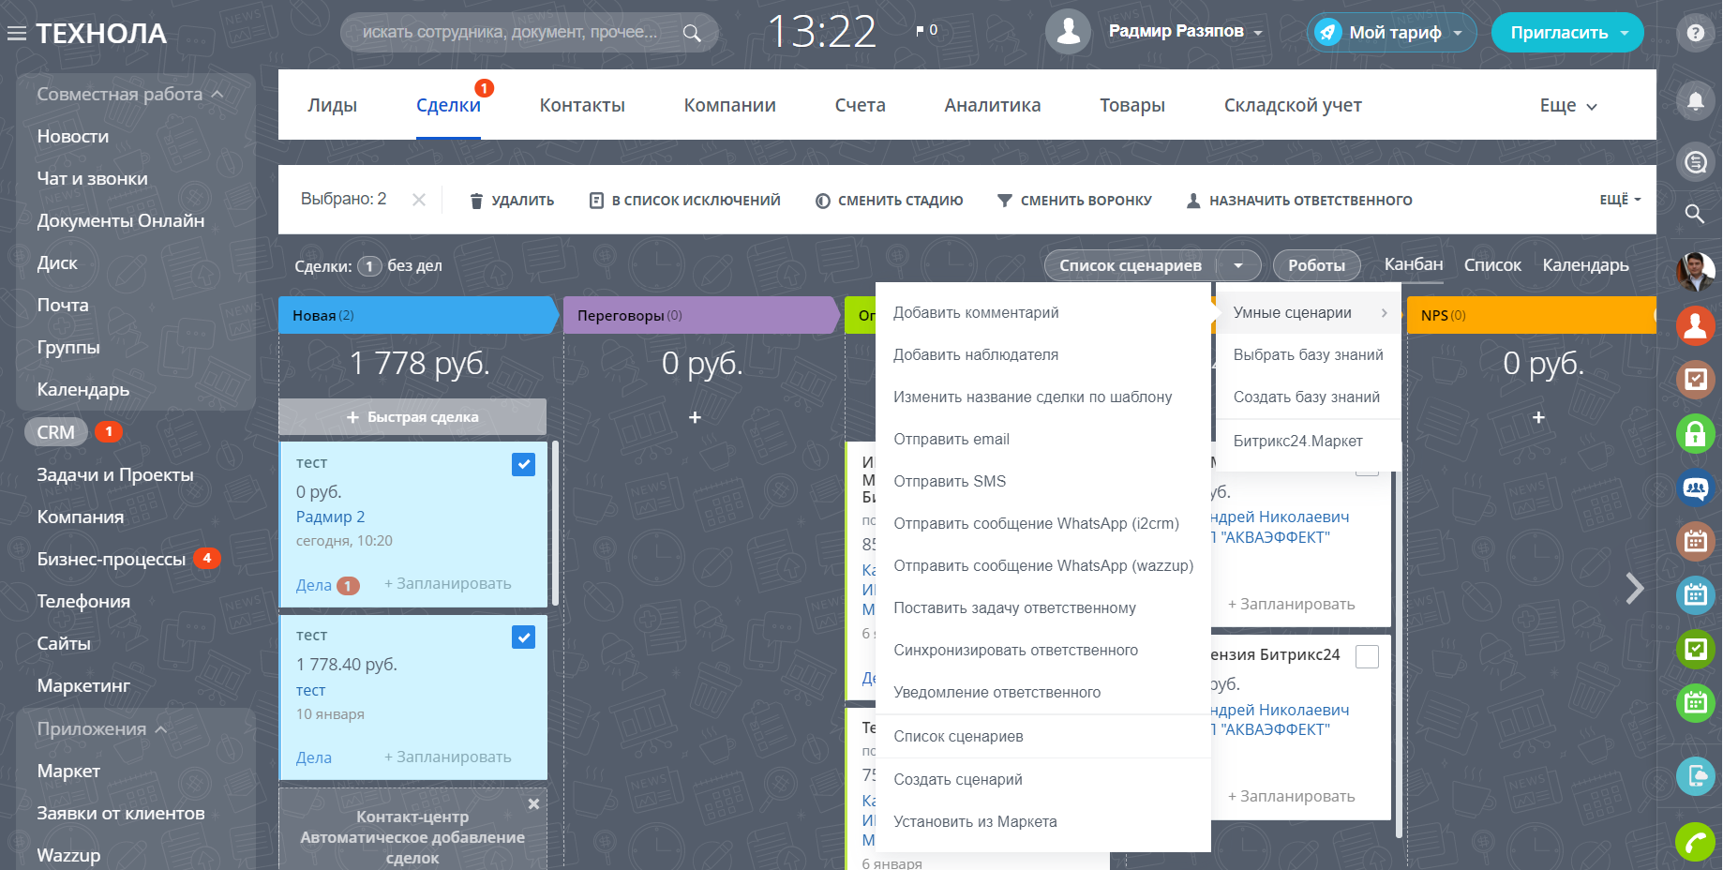Image resolution: width=1723 pixels, height=870 pixels.
Task: Click the Новая stage column header
Action: 418,316
